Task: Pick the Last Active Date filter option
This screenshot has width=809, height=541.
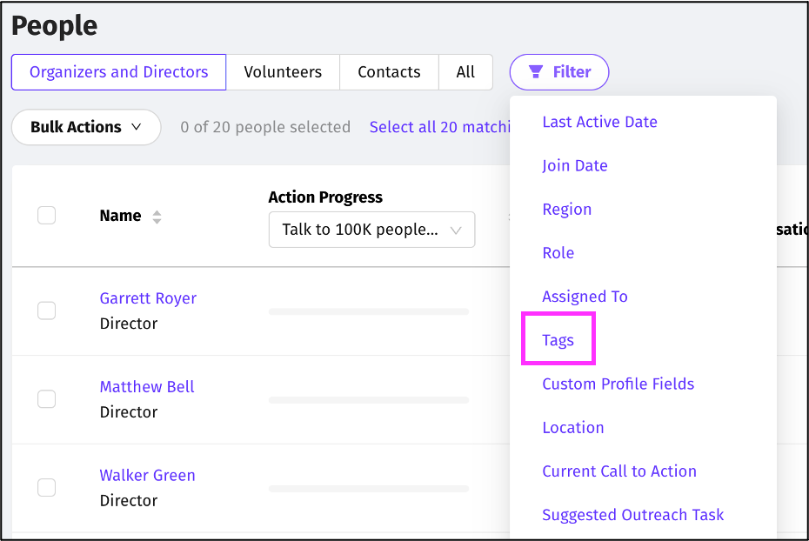Action: [599, 122]
